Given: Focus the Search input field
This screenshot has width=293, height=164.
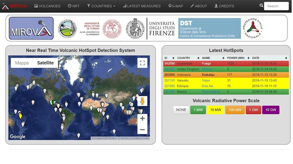Looking at the screenshot, I should [x=276, y=6].
